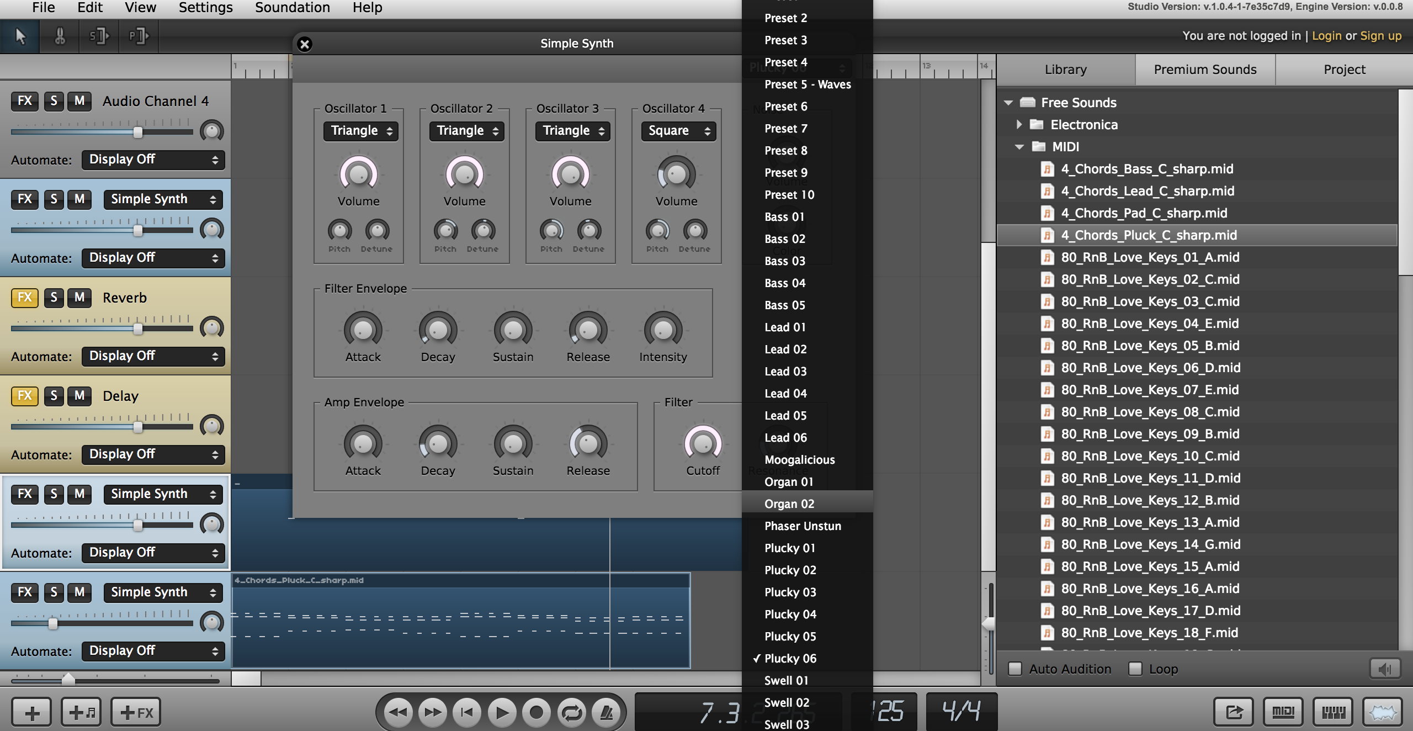The height and width of the screenshot is (731, 1413).
Task: Enable the Auto Audition checkbox
Action: pyautogui.click(x=1014, y=669)
